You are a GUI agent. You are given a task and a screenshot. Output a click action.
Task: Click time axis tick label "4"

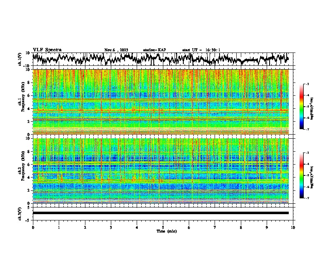tap(137, 227)
